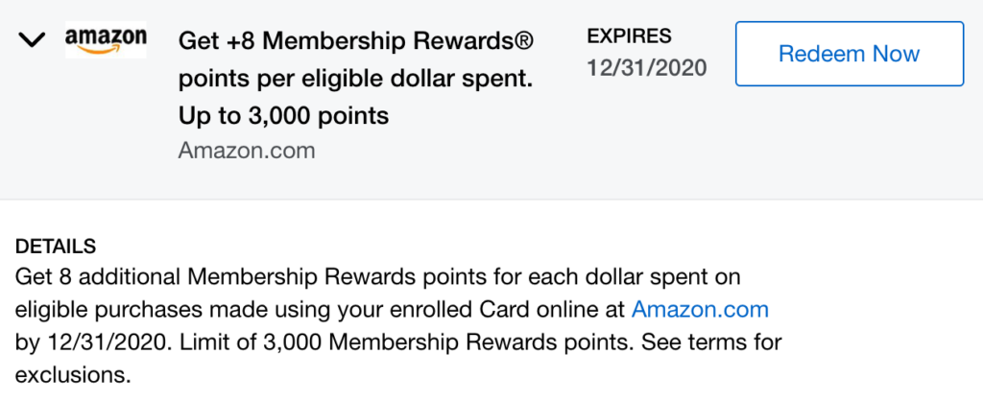Screen dimensions: 983x402
Task: Click the word 'exclusions.' at paragraph end
Action: tap(73, 375)
